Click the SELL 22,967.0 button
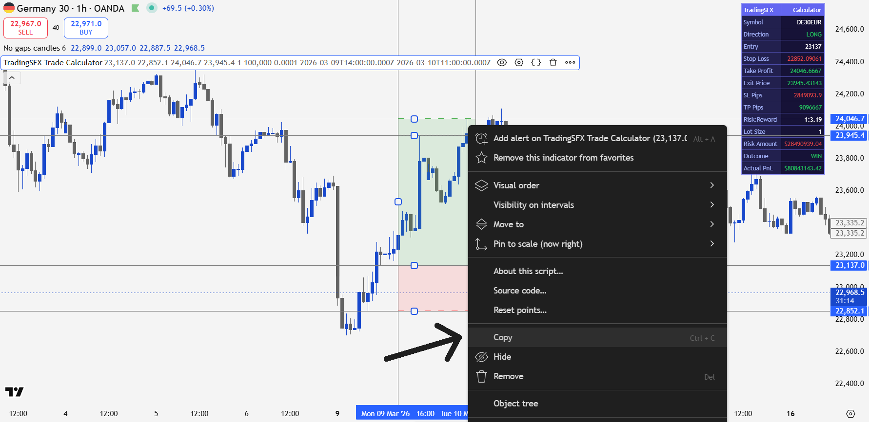The height and width of the screenshot is (422, 869). coord(25,28)
